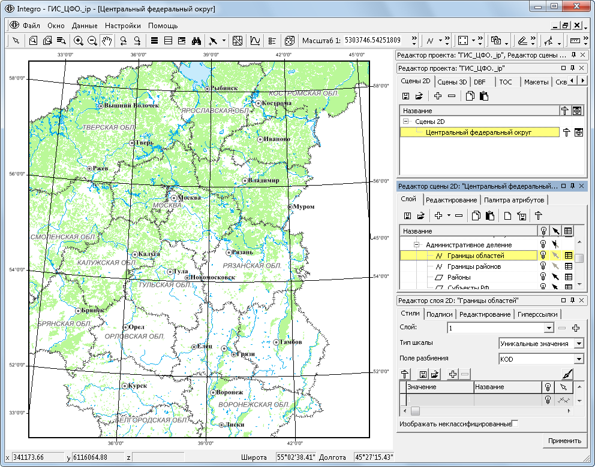Toggle selectability arrow of Районы layer

pos(555,277)
